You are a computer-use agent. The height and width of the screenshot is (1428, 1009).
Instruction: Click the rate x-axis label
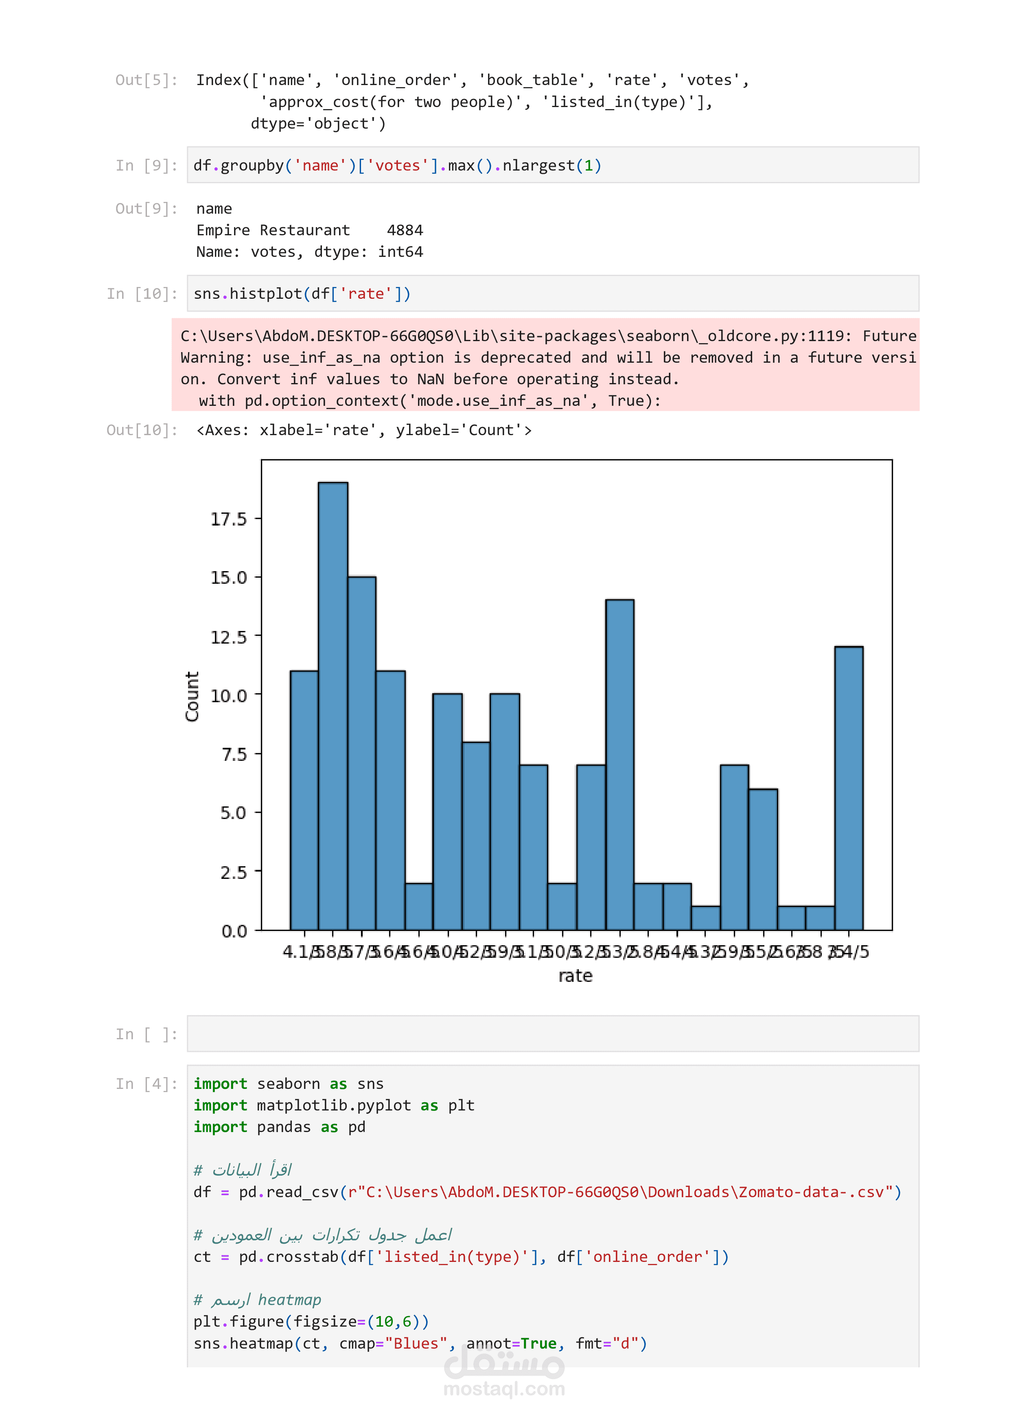pyautogui.click(x=575, y=976)
